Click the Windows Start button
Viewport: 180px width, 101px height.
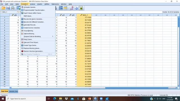pos(3,98)
